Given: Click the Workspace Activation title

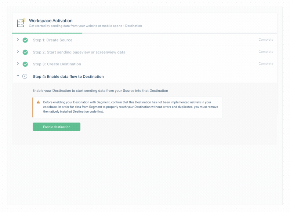Looking at the screenshot, I should coord(51,21).
